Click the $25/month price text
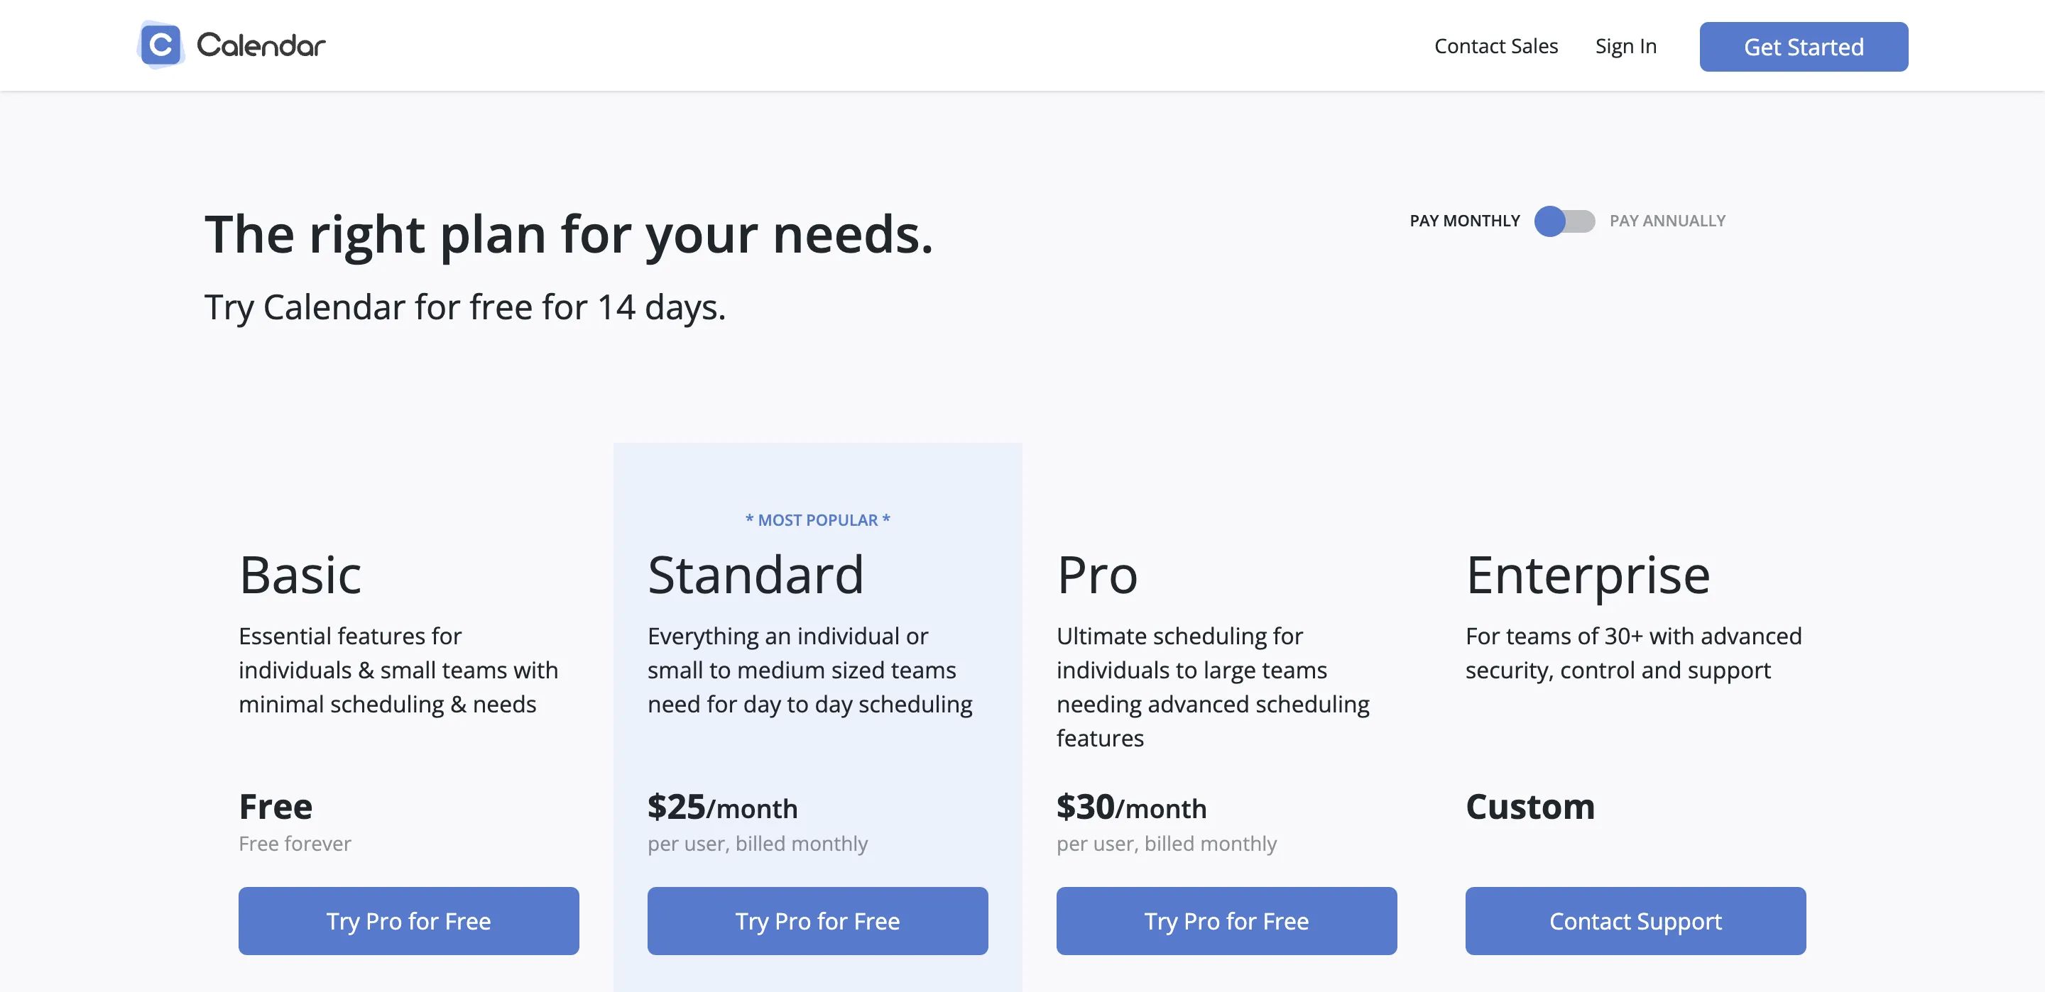This screenshot has width=2045, height=992. (x=722, y=807)
